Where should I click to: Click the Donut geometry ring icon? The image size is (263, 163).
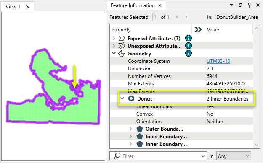pos(131,98)
